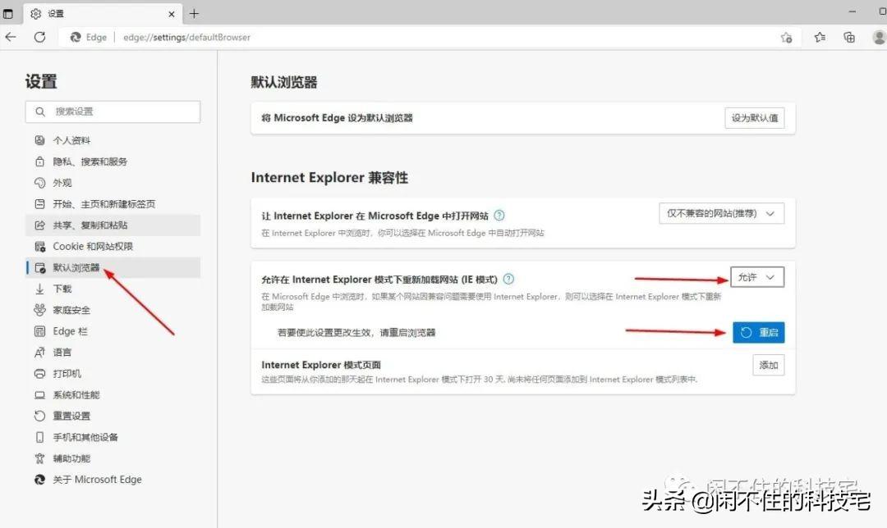
Task: Click the blue 重启 restart button
Action: (x=759, y=333)
